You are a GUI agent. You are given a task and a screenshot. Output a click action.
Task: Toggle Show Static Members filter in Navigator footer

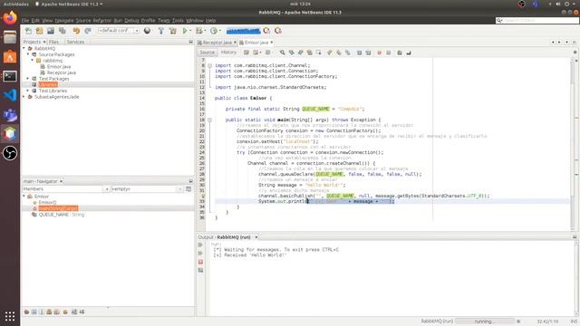[x=42, y=312]
